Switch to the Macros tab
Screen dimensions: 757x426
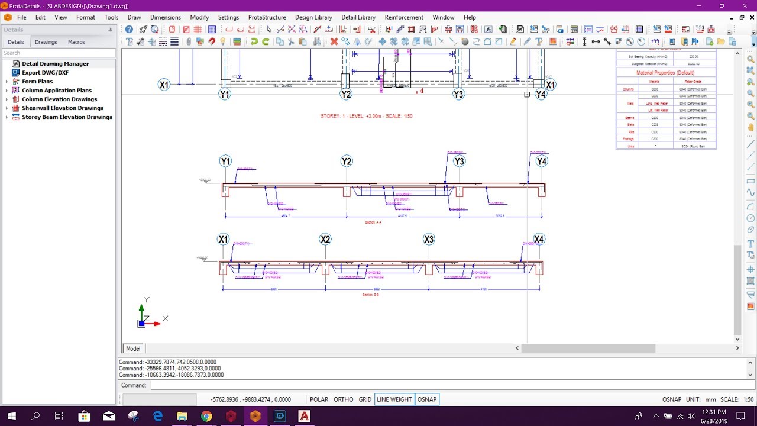click(76, 41)
